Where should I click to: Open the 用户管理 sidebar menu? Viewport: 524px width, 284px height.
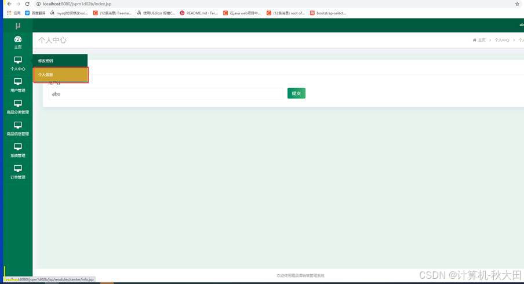coord(18,86)
